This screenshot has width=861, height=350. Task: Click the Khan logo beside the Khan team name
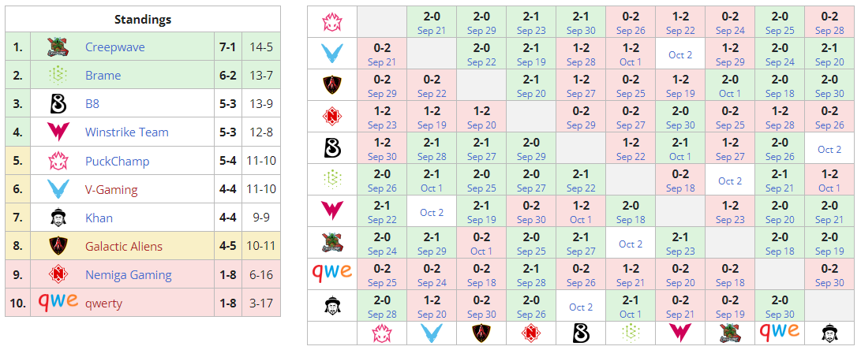[x=57, y=218]
